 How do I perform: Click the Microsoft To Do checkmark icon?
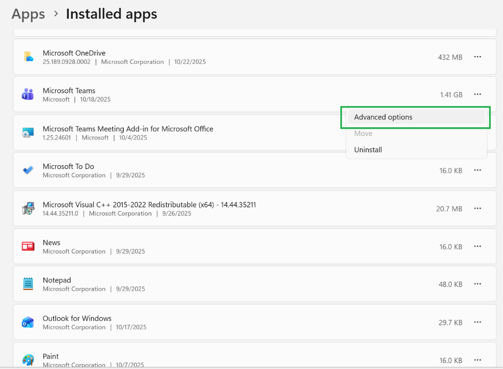(x=28, y=170)
